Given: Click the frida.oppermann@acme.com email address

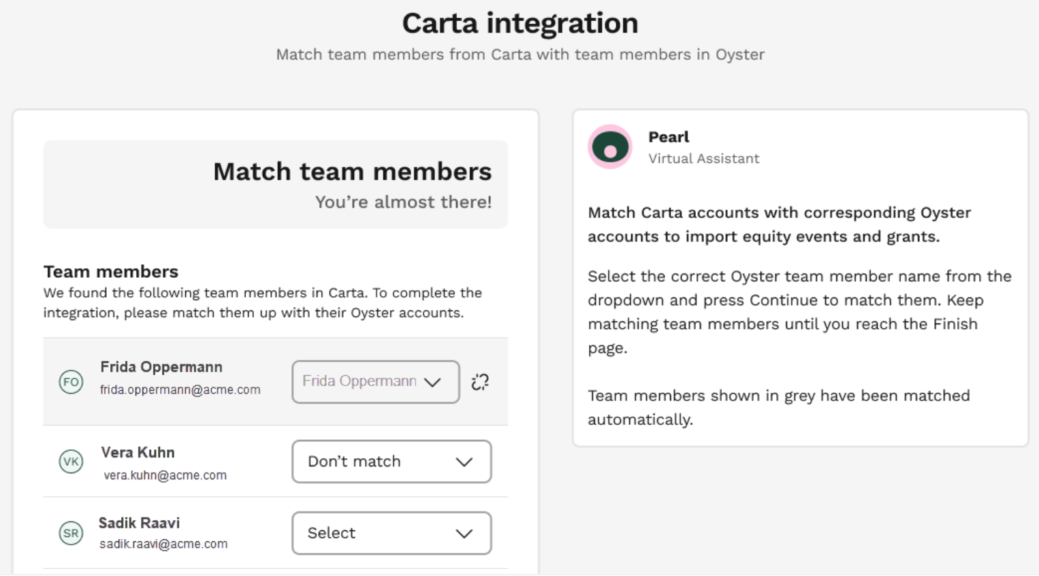Looking at the screenshot, I should pos(180,390).
